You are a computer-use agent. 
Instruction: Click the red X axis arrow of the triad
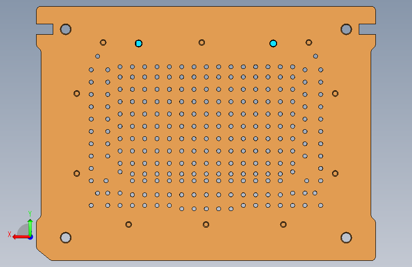coord(20,237)
